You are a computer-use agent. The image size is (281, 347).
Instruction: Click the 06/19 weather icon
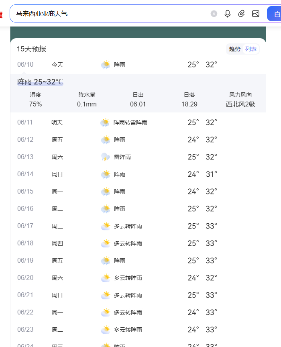coord(106,261)
